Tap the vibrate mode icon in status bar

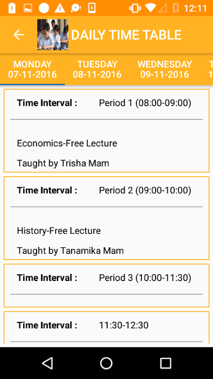tap(135, 8)
